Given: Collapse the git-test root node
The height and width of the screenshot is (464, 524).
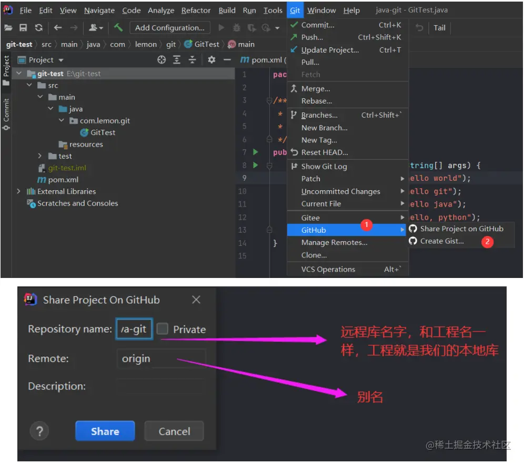Looking at the screenshot, I should click(19, 73).
